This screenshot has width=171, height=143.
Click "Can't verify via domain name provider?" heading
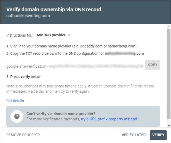click(x=61, y=114)
